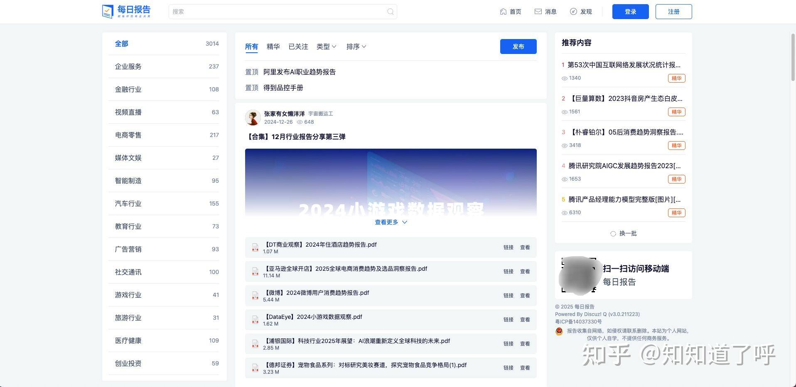Click 查看 for 2024年住酒店趋势报告.pdf
This screenshot has height=387, width=796.
click(525, 247)
